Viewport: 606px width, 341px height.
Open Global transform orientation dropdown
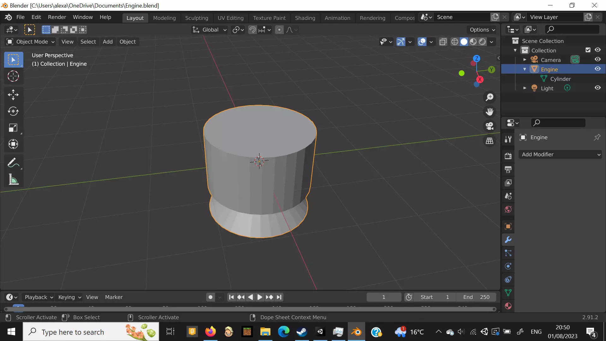(210, 30)
